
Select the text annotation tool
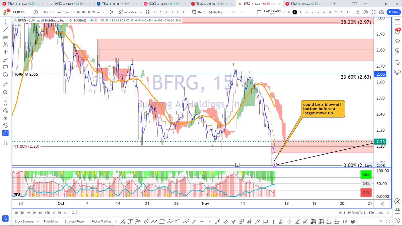(x=5, y=67)
